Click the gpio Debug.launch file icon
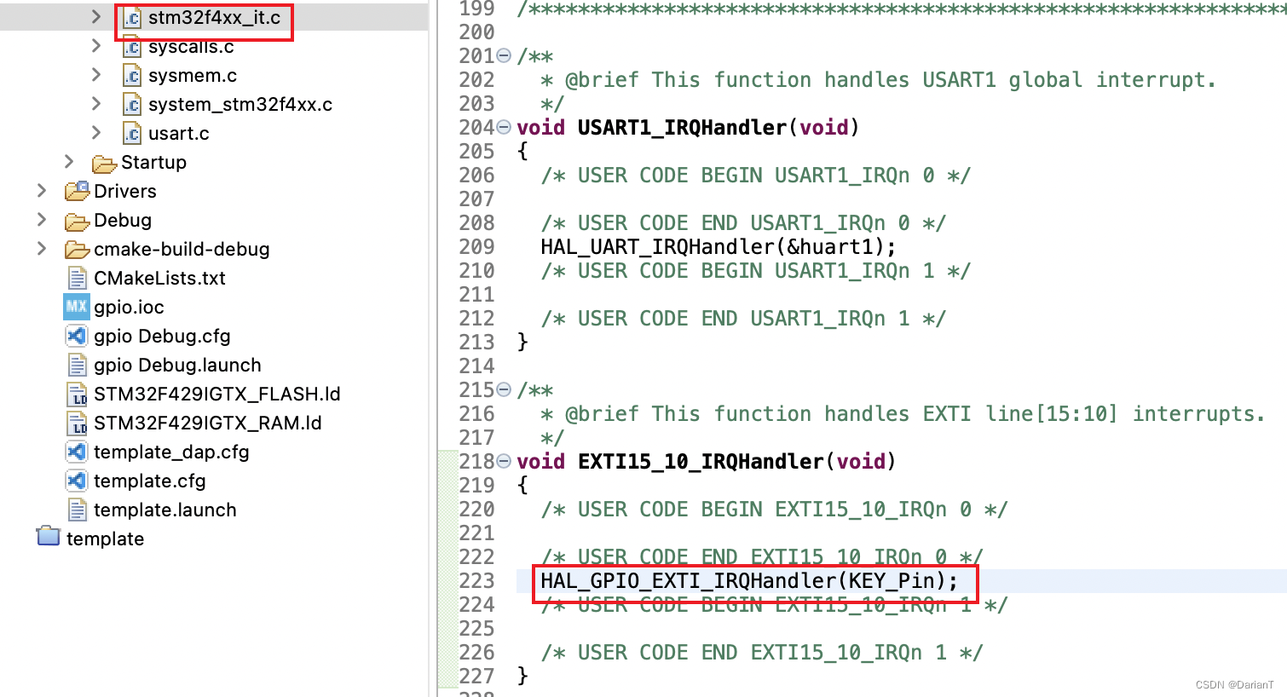This screenshot has width=1287, height=697. 77,366
